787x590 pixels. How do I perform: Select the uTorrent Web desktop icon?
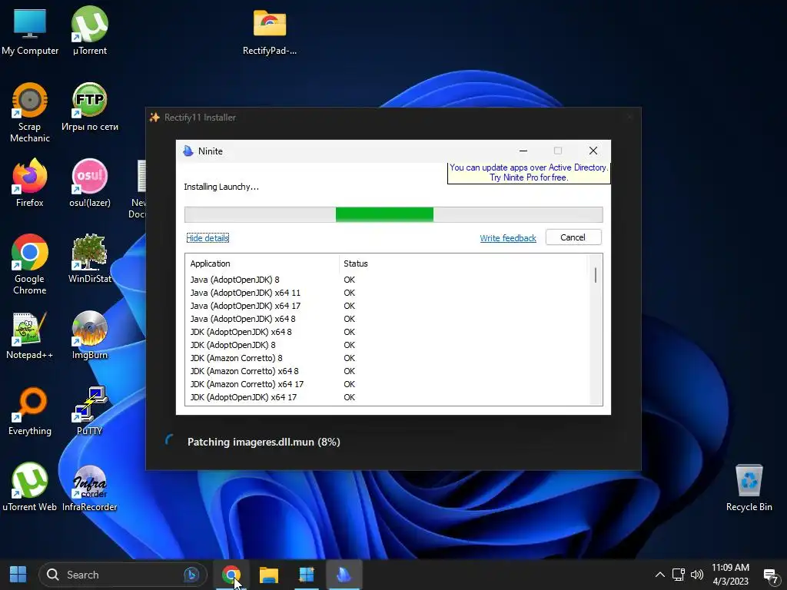click(x=30, y=487)
